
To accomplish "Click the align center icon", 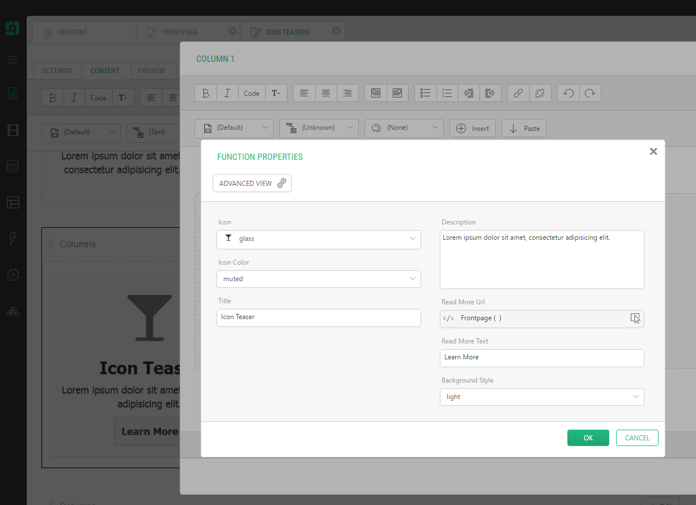I will pos(326,94).
